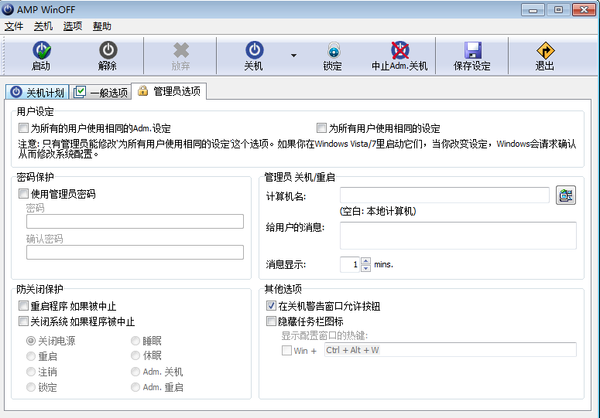Toggle the 隐藏任务栏图标 checkbox

(x=271, y=321)
